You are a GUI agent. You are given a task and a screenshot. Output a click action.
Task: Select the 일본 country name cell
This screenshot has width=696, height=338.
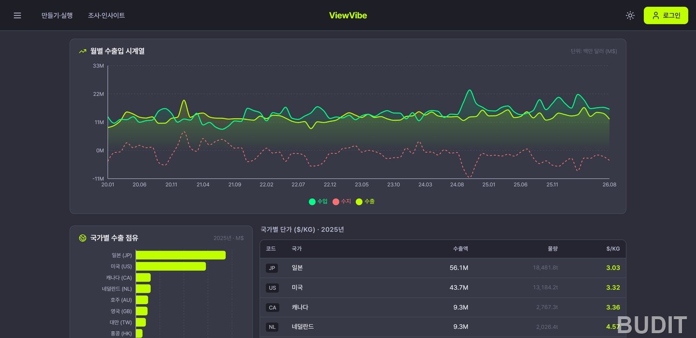(x=297, y=268)
